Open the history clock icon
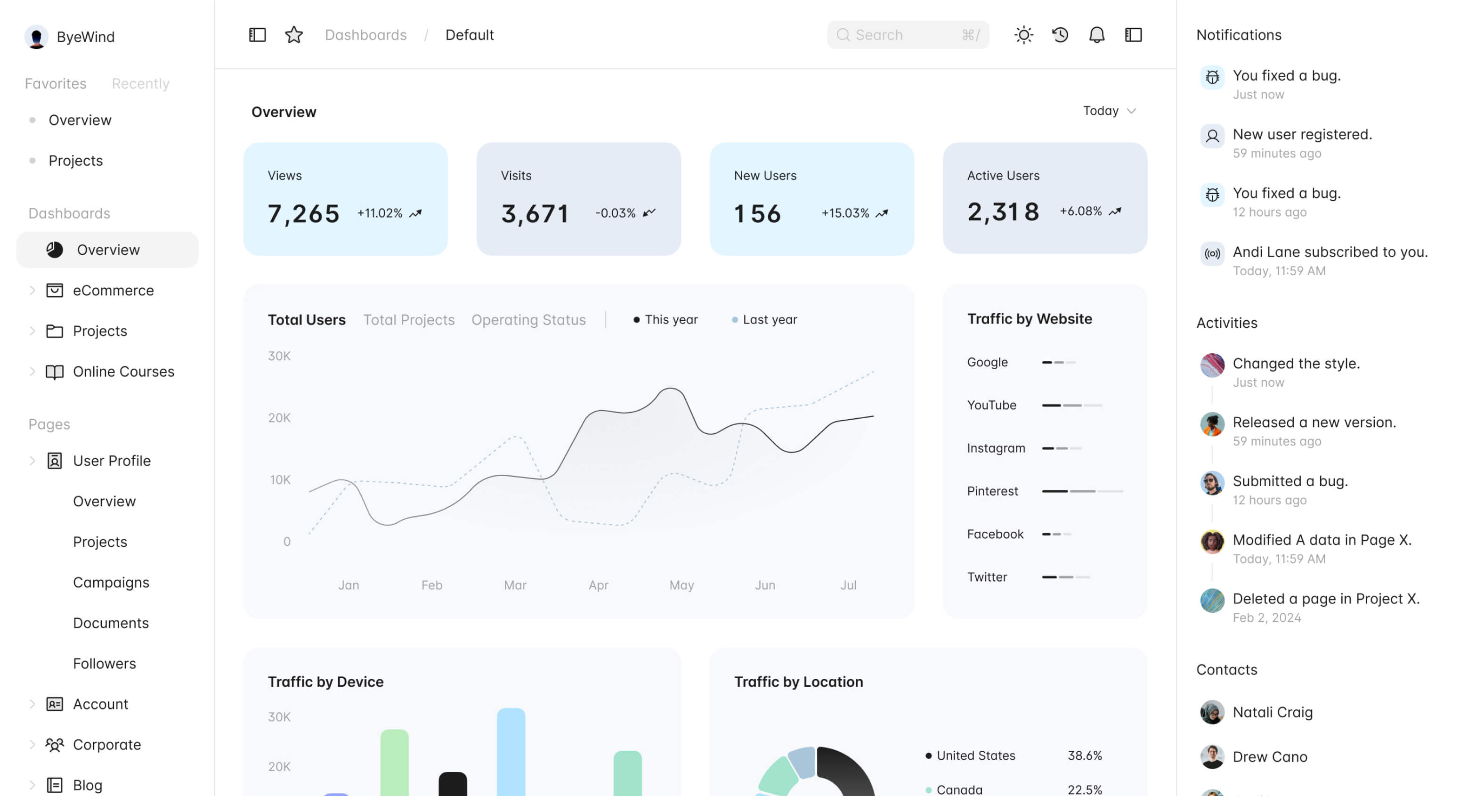This screenshot has height=796, width=1460. [1060, 35]
